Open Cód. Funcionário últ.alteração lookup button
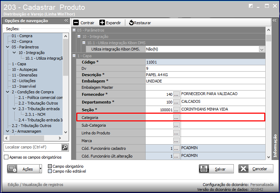Screen dimensions: 280x193 (x=176, y=156)
